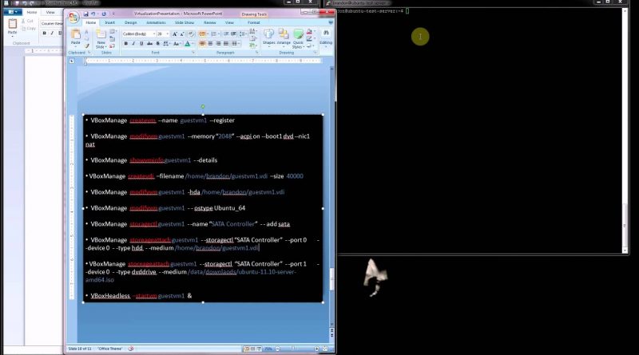Open Text Direction options
The image size is (639, 355).
(x=253, y=31)
